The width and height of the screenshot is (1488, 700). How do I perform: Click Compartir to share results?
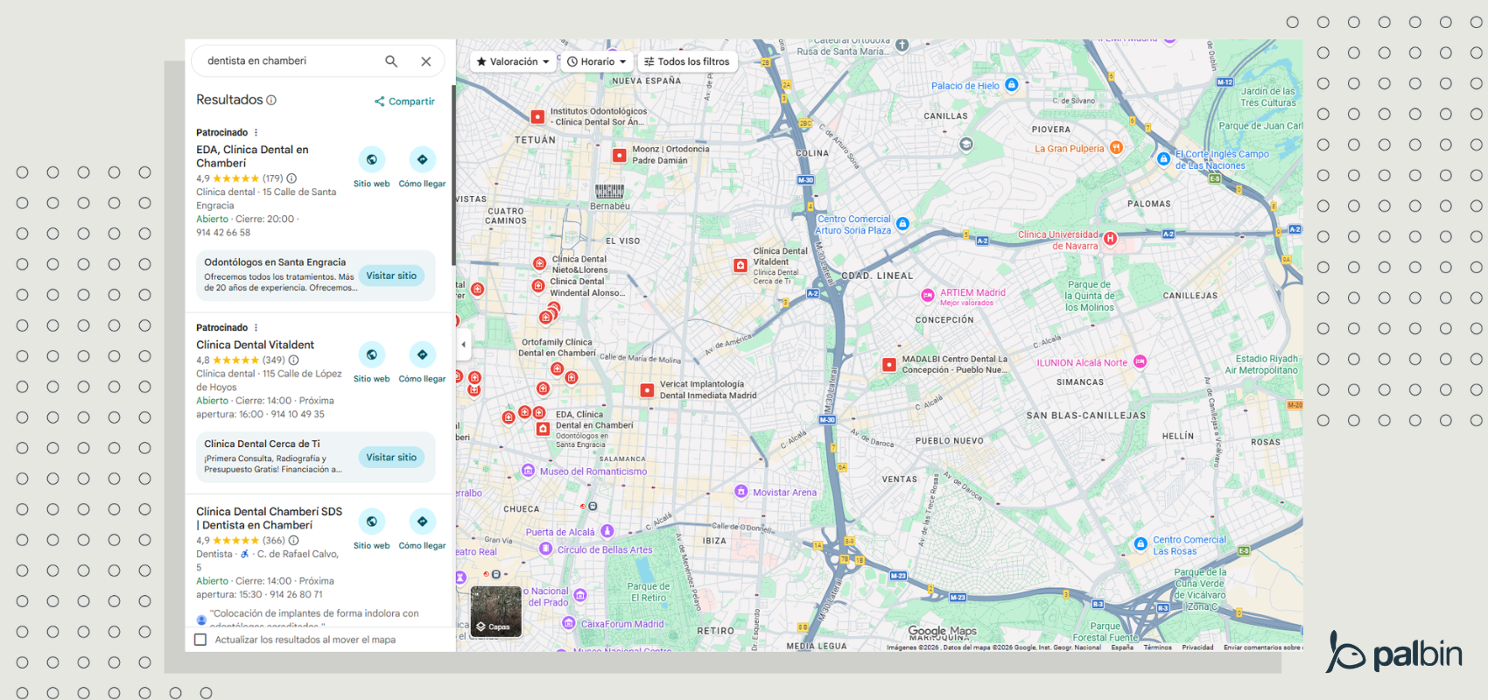(x=404, y=101)
